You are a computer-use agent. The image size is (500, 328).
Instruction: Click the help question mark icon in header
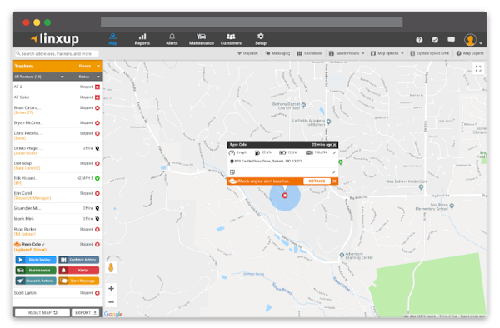click(419, 40)
